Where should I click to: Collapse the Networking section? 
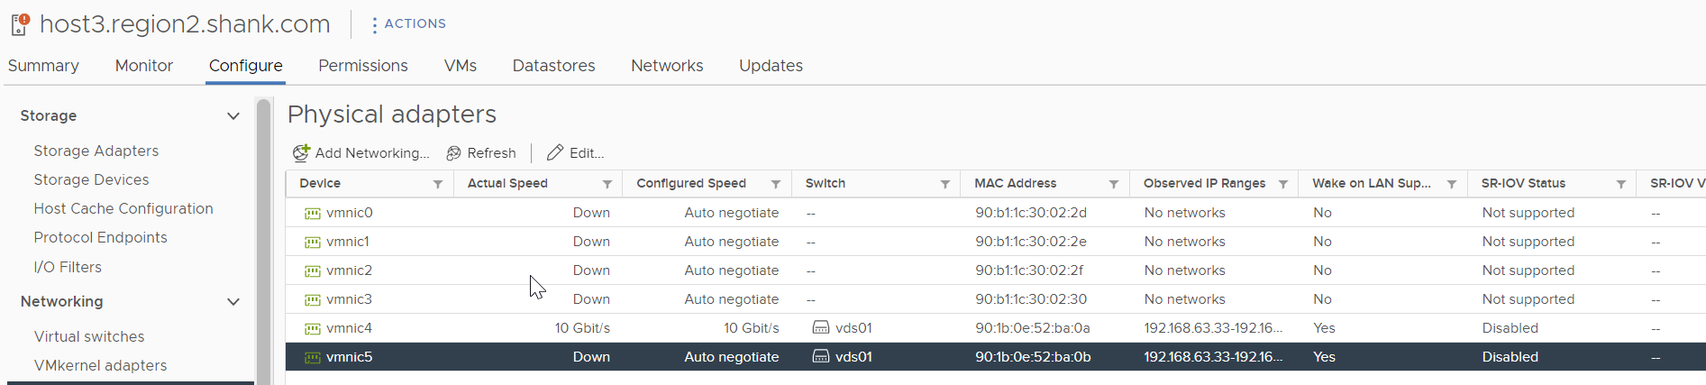233,302
